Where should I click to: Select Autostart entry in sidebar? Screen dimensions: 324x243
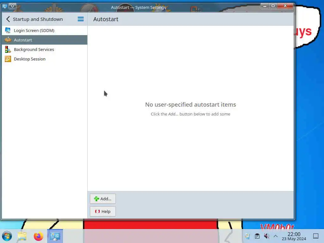click(44, 40)
